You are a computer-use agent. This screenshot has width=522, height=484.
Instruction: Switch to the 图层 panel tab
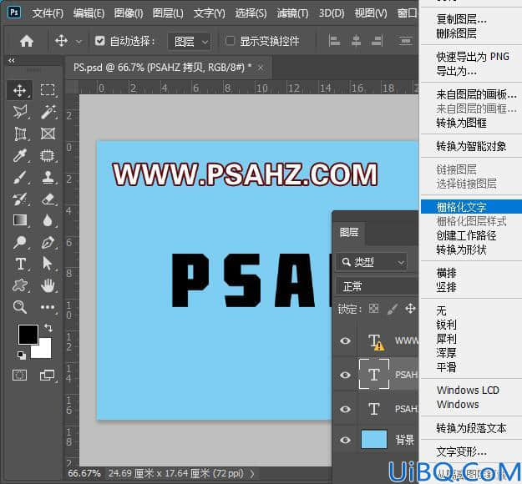pos(349,232)
